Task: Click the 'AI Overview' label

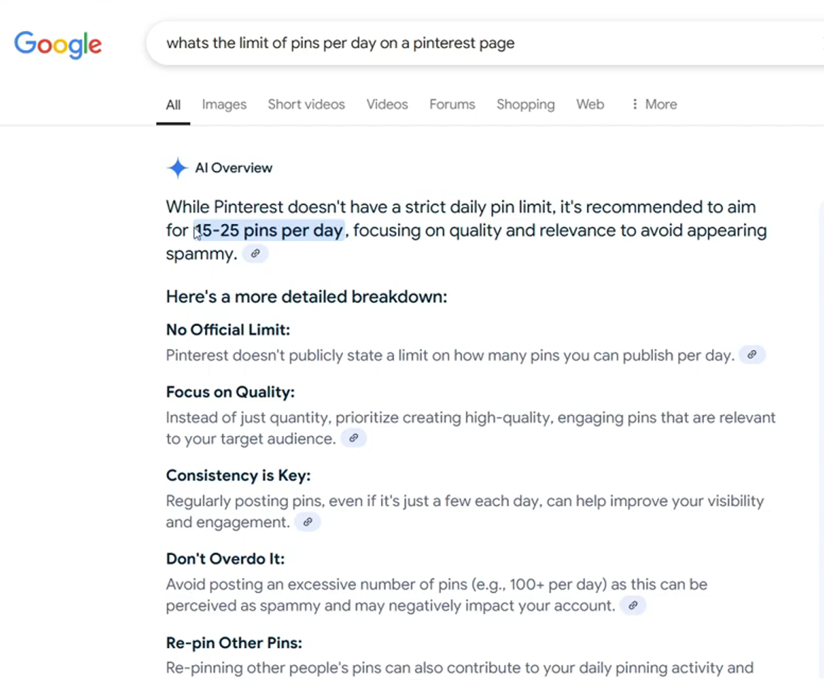Action: coord(233,168)
